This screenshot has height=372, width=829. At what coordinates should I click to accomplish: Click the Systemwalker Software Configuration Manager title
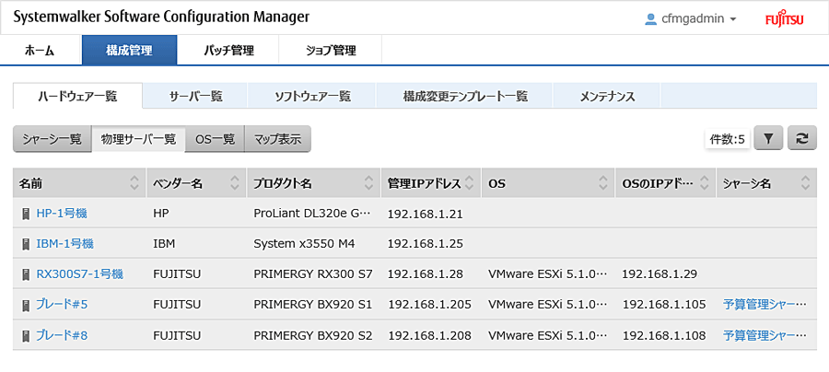[160, 17]
